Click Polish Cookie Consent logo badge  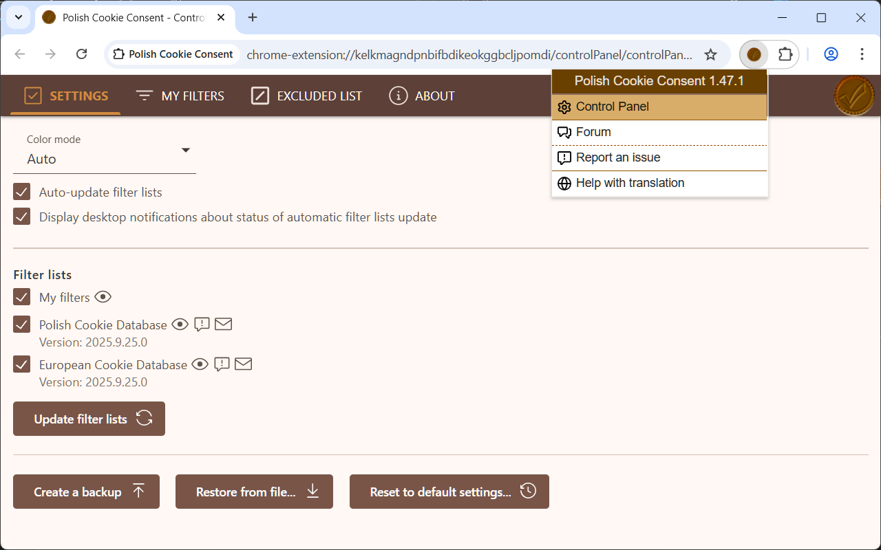tap(854, 96)
